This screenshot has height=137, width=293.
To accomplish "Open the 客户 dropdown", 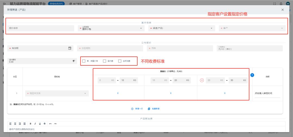I will coord(252,28).
